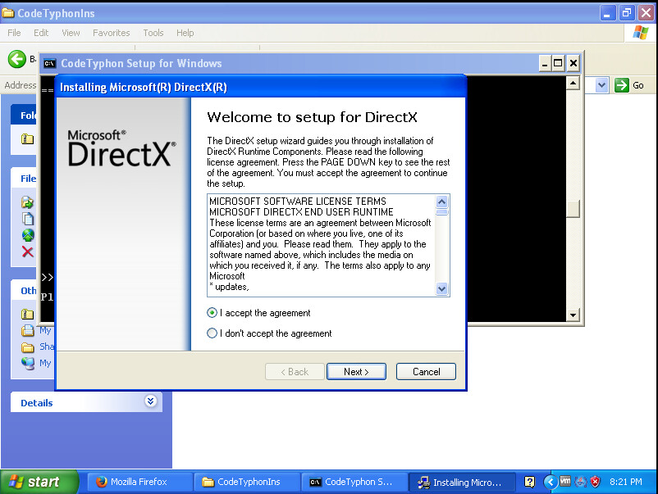Click the Explorer Back arrow icon
Image resolution: width=658 pixels, height=494 pixels.
(x=16, y=59)
